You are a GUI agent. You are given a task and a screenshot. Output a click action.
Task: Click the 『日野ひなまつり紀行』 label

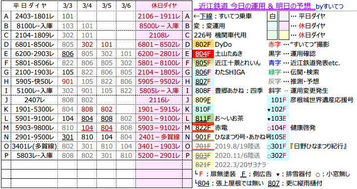coord(319,146)
